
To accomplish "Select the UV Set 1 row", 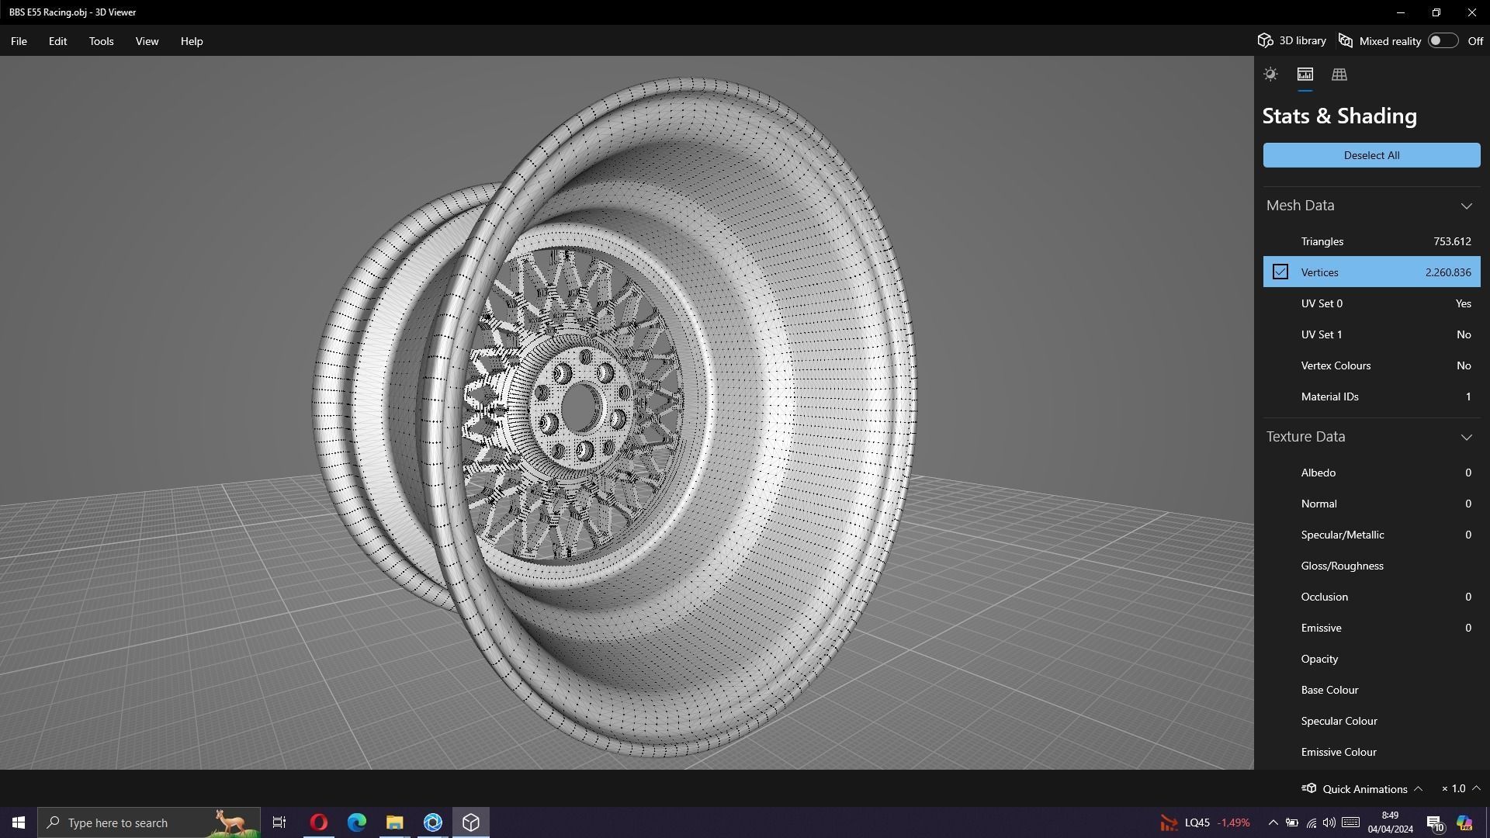I will pyautogui.click(x=1371, y=334).
